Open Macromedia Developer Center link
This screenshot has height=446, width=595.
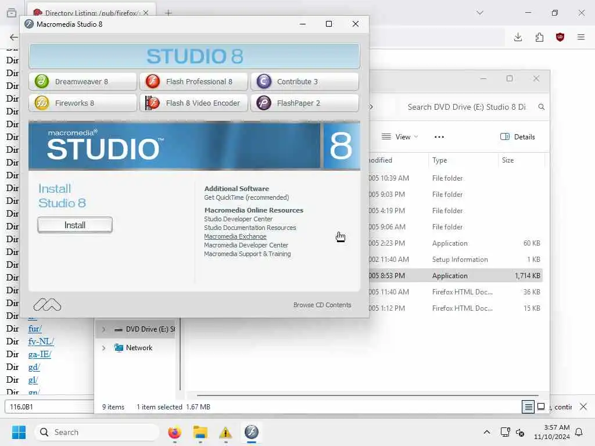click(x=246, y=246)
